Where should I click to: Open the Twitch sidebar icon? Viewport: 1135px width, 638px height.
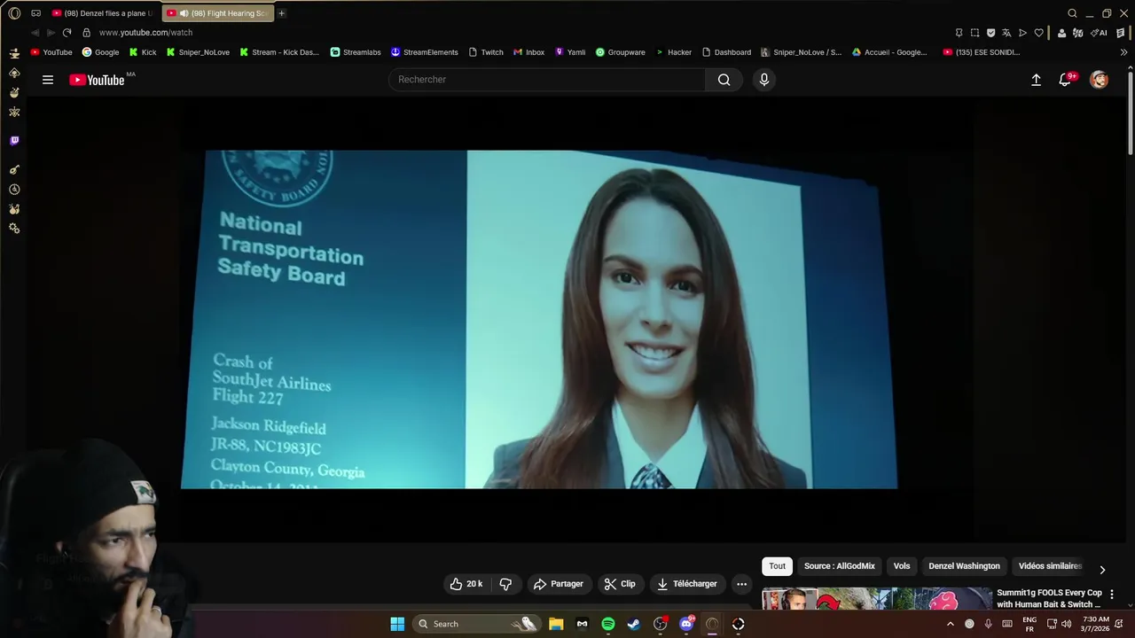click(14, 141)
